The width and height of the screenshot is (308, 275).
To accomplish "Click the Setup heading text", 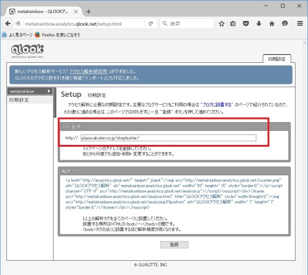I will click(x=71, y=94).
